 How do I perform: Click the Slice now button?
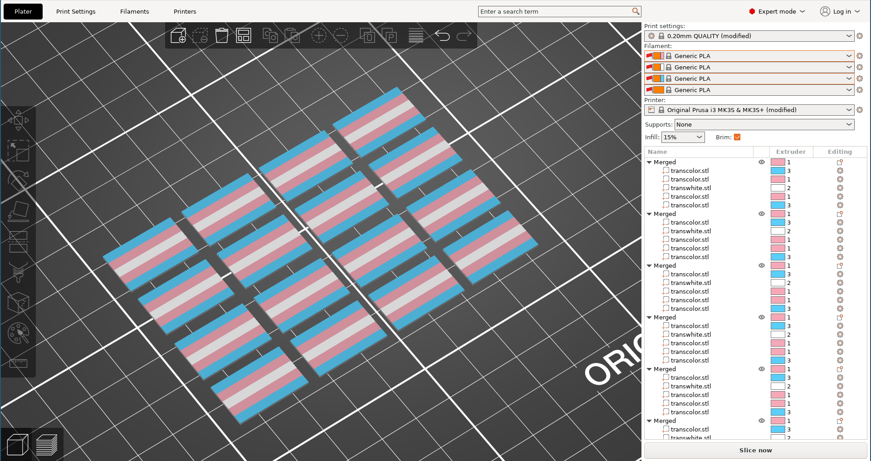click(x=756, y=450)
